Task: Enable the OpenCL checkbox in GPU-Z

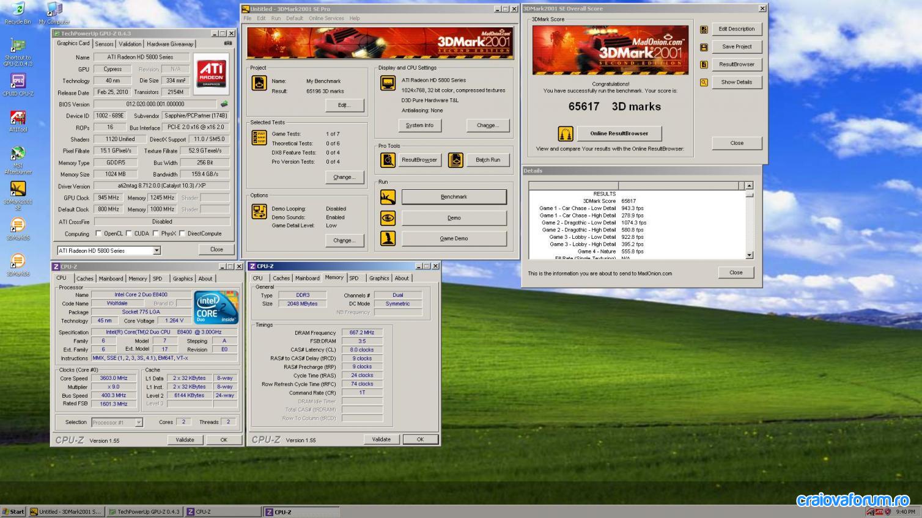Action: click(98, 233)
